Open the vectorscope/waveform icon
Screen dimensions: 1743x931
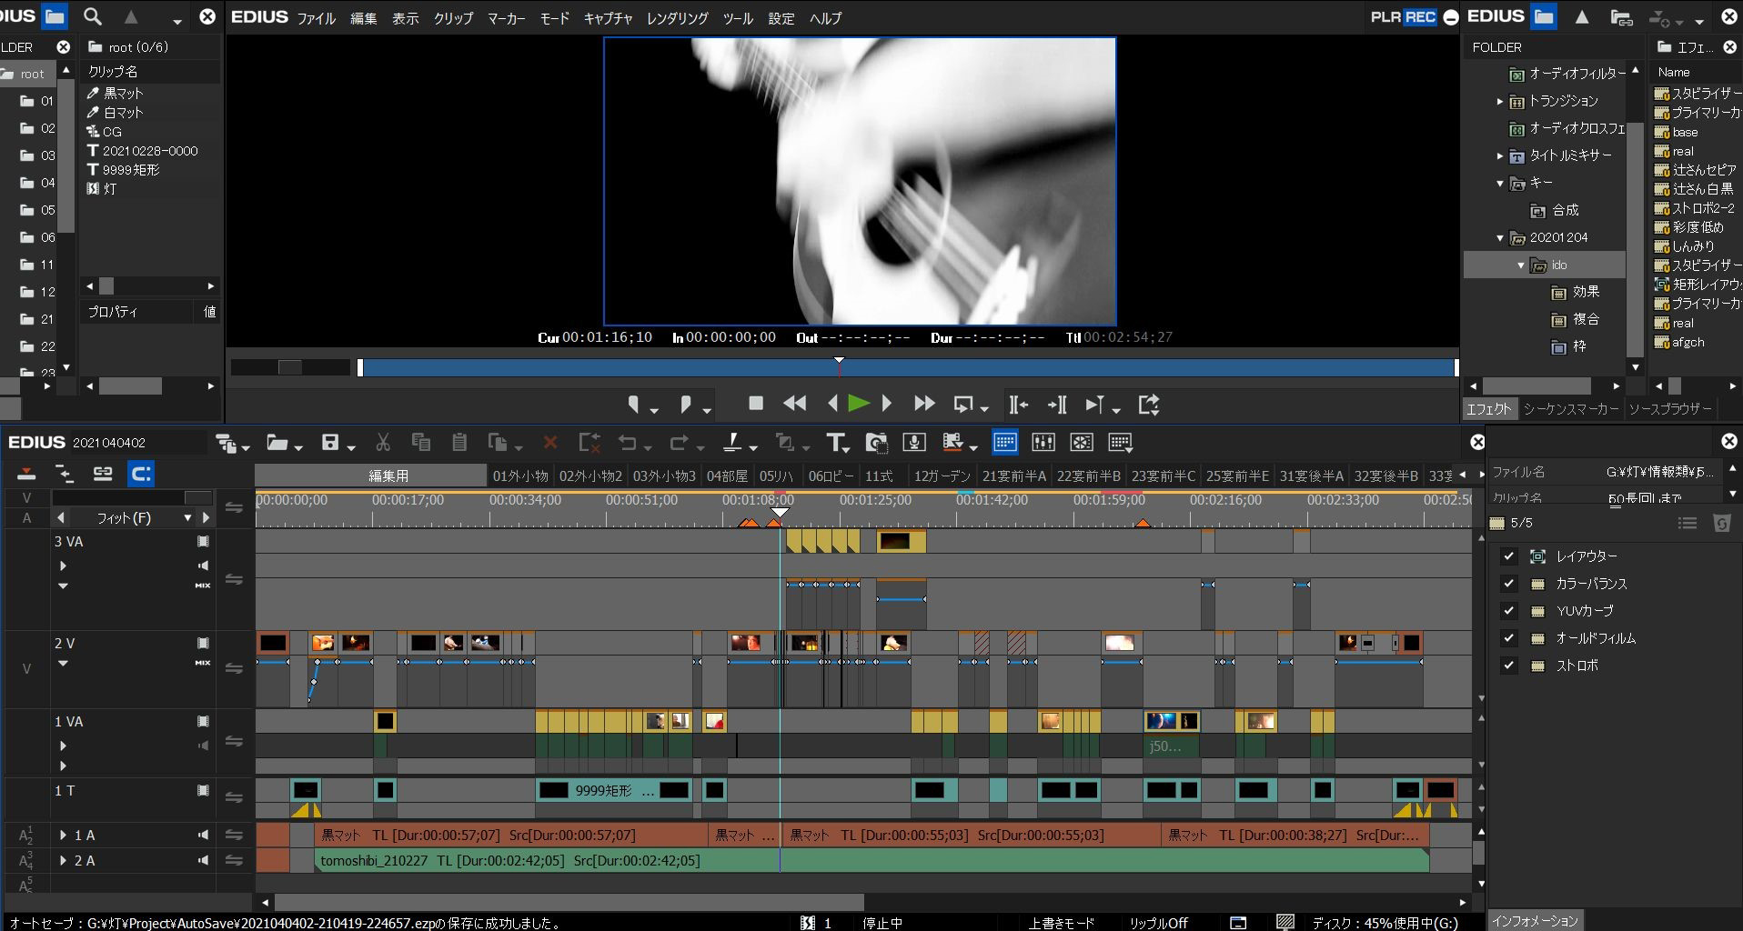(1082, 443)
